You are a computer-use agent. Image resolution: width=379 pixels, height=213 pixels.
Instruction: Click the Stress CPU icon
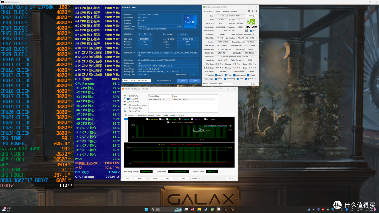click(125, 95)
